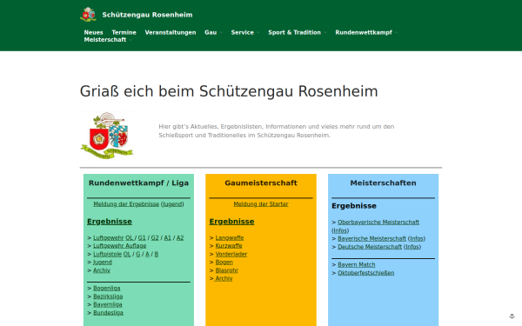Open the Bayernliga link

[x=108, y=304]
